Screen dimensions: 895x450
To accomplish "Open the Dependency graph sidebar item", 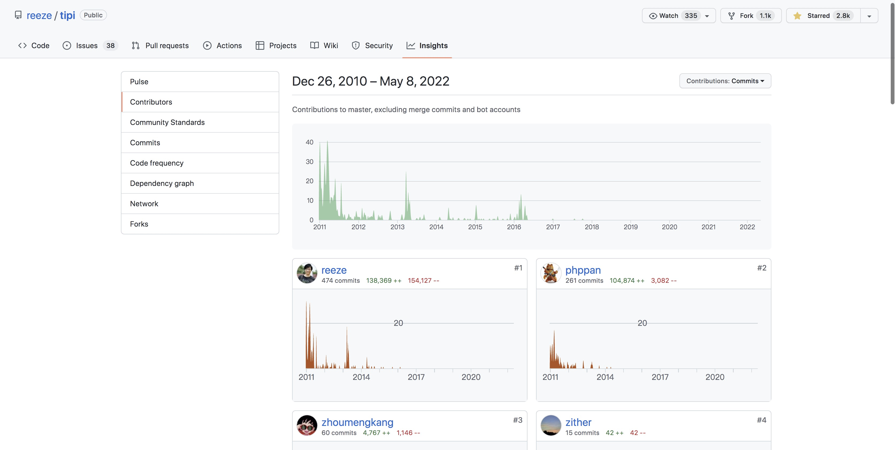I will (x=162, y=183).
